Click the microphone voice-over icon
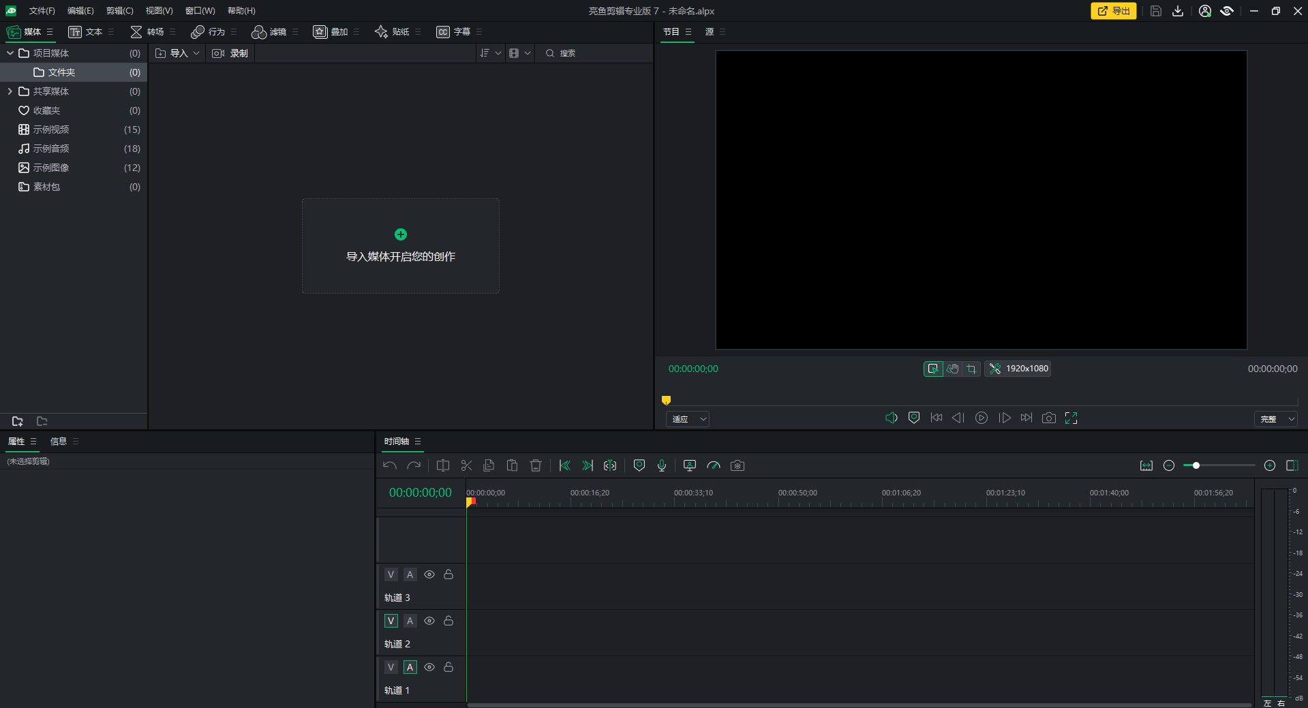The width and height of the screenshot is (1308, 708). (661, 465)
